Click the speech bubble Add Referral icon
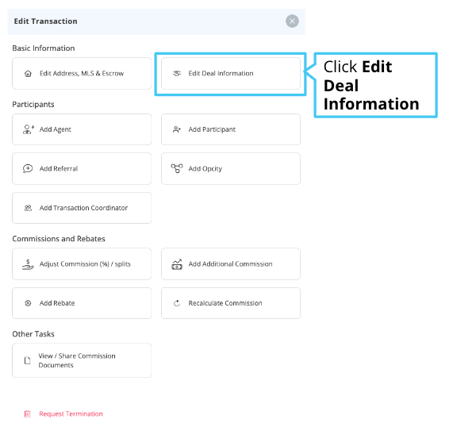 (x=28, y=168)
